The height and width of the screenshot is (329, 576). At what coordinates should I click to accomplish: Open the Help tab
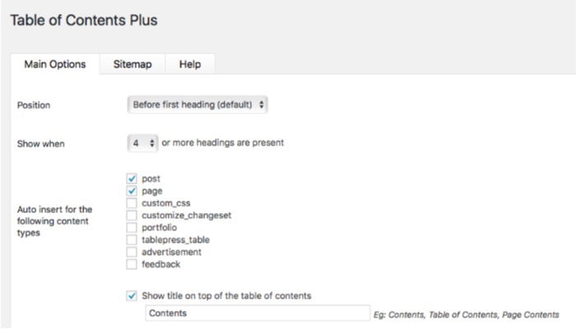coord(189,65)
